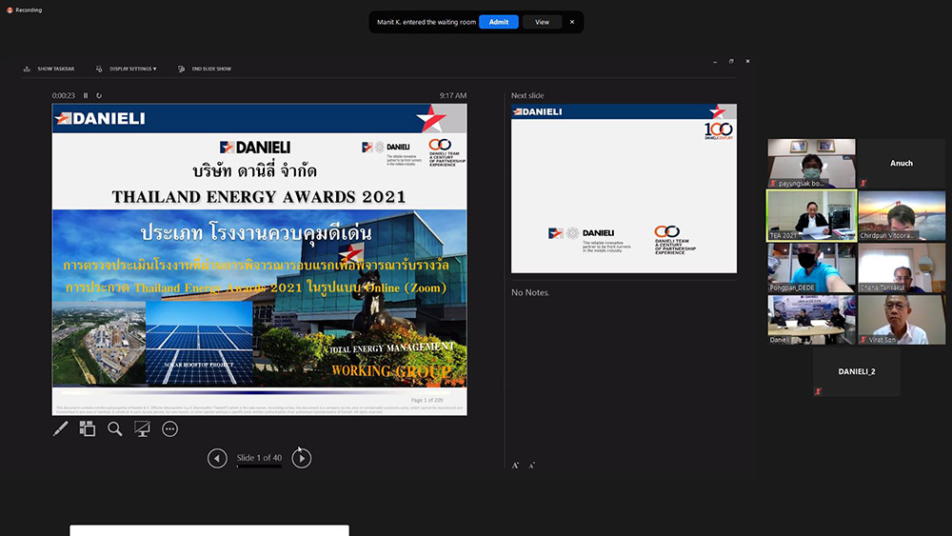Screen dimensions: 952x536
Task: Click the slide progress bar under slide counter
Action: coord(259,467)
